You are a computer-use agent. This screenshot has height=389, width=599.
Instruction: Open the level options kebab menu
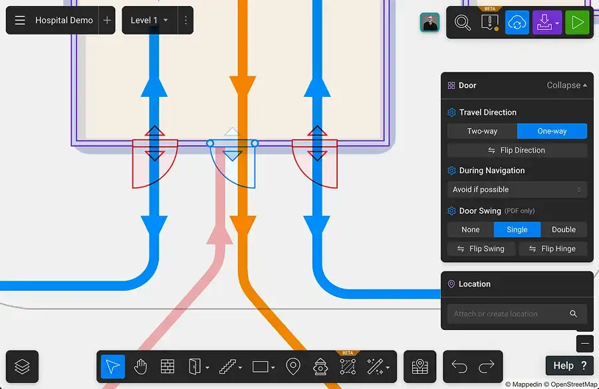click(x=185, y=21)
